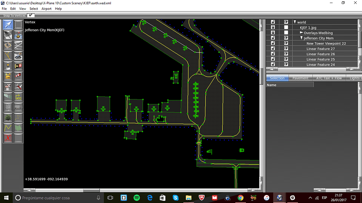Screen dimensions: 362x203
Task: Unlock the Overlays-Wedbing group
Action: [x=273, y=33]
